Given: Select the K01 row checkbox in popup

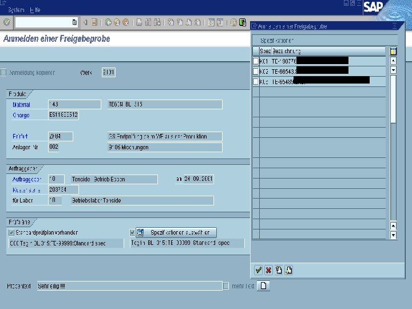Looking at the screenshot, I should click(x=256, y=61).
